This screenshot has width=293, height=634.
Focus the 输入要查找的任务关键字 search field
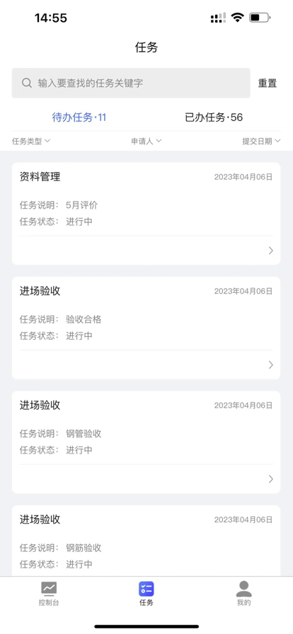tap(131, 83)
